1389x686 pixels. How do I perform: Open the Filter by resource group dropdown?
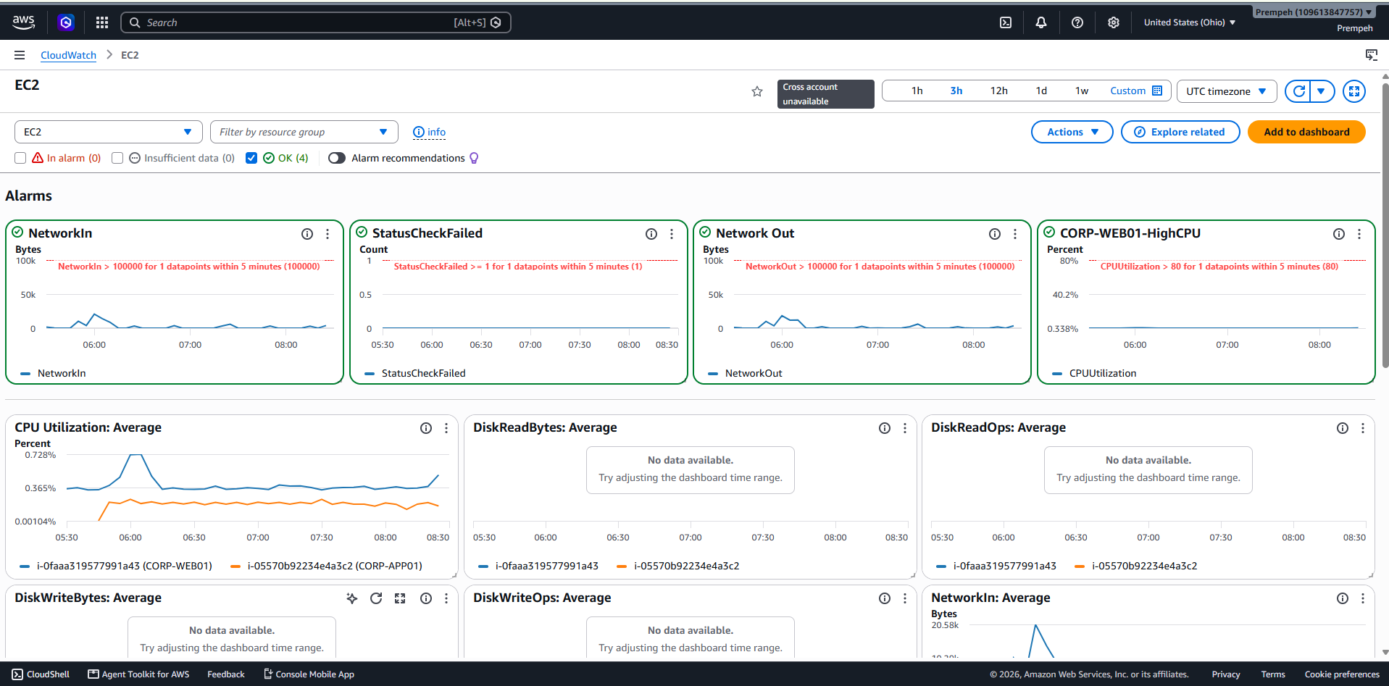coord(304,132)
